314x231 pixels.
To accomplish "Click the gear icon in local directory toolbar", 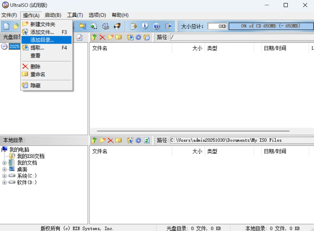I will (x=138, y=140).
